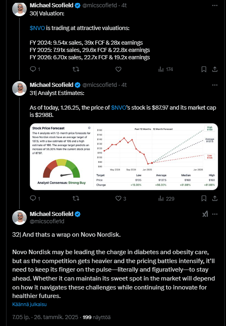The width and height of the screenshot is (226, 326).
Task: Open Michael Scofield avatar on final post
Action: (x=19, y=218)
